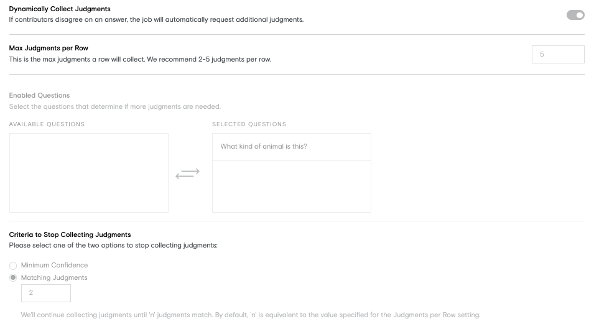Focus the matching judgments count field showing 2
The height and width of the screenshot is (329, 594).
pyautogui.click(x=46, y=293)
